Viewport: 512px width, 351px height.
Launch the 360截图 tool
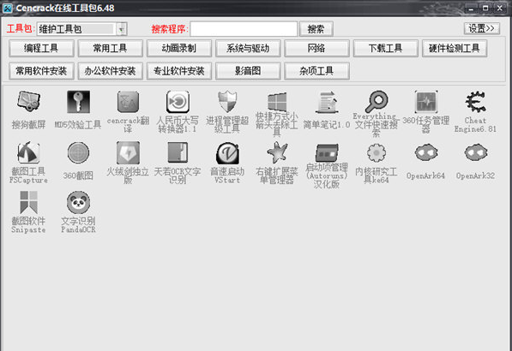pyautogui.click(x=78, y=152)
